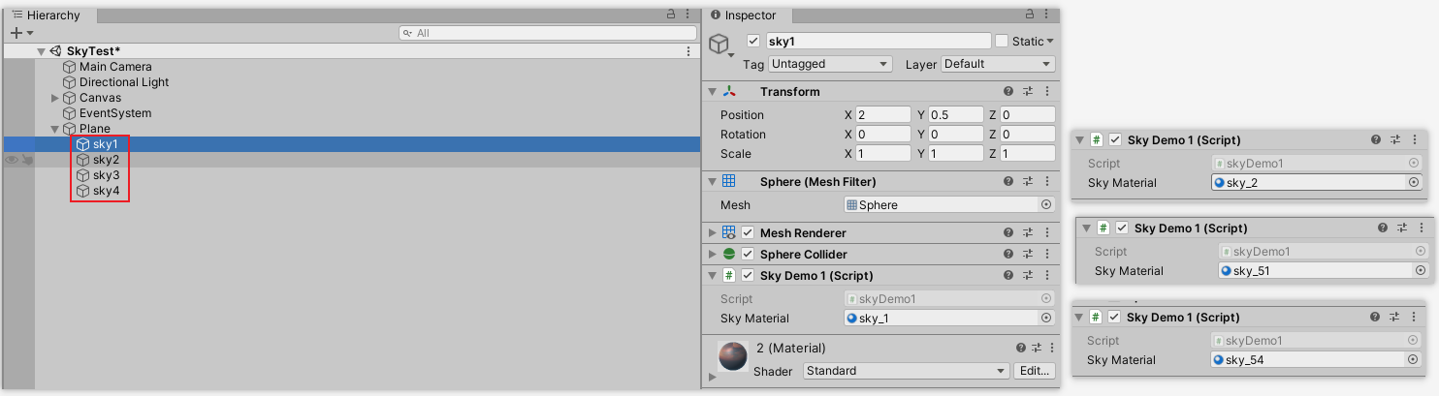The image size is (1439, 396).
Task: Expand the Canvas object
Action: 55,98
